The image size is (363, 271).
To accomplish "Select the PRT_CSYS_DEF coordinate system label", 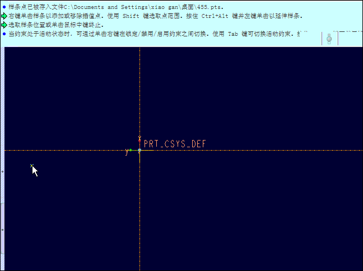I will coord(175,144).
